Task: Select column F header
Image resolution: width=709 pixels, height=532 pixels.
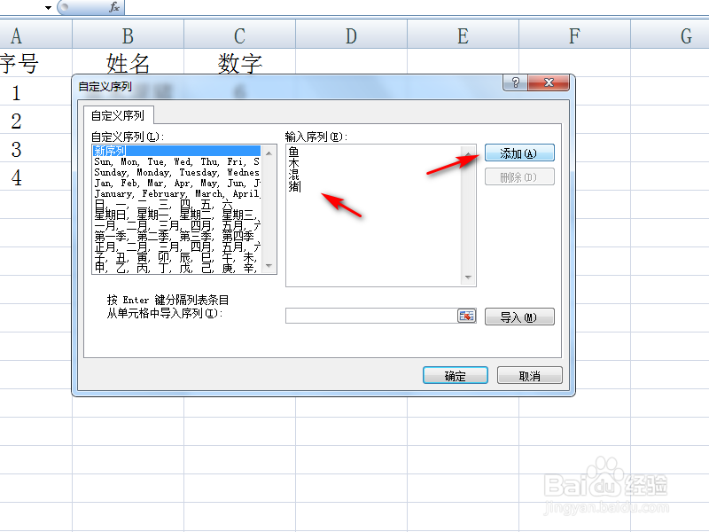Action: click(574, 35)
